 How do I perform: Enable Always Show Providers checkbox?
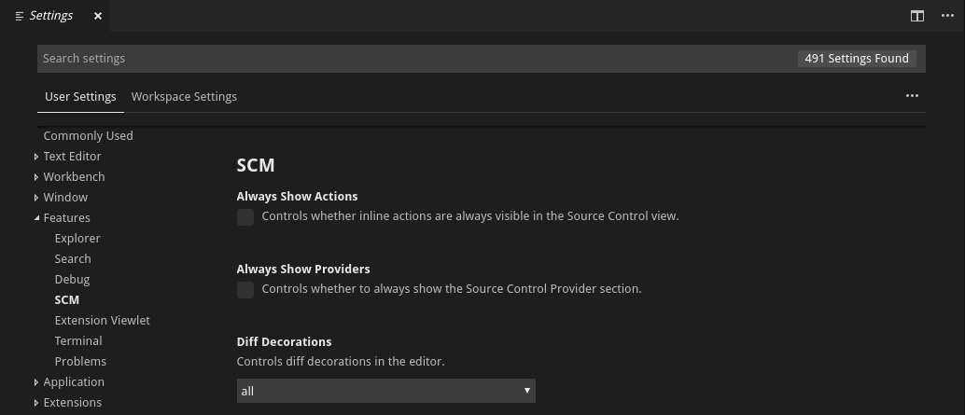245,290
